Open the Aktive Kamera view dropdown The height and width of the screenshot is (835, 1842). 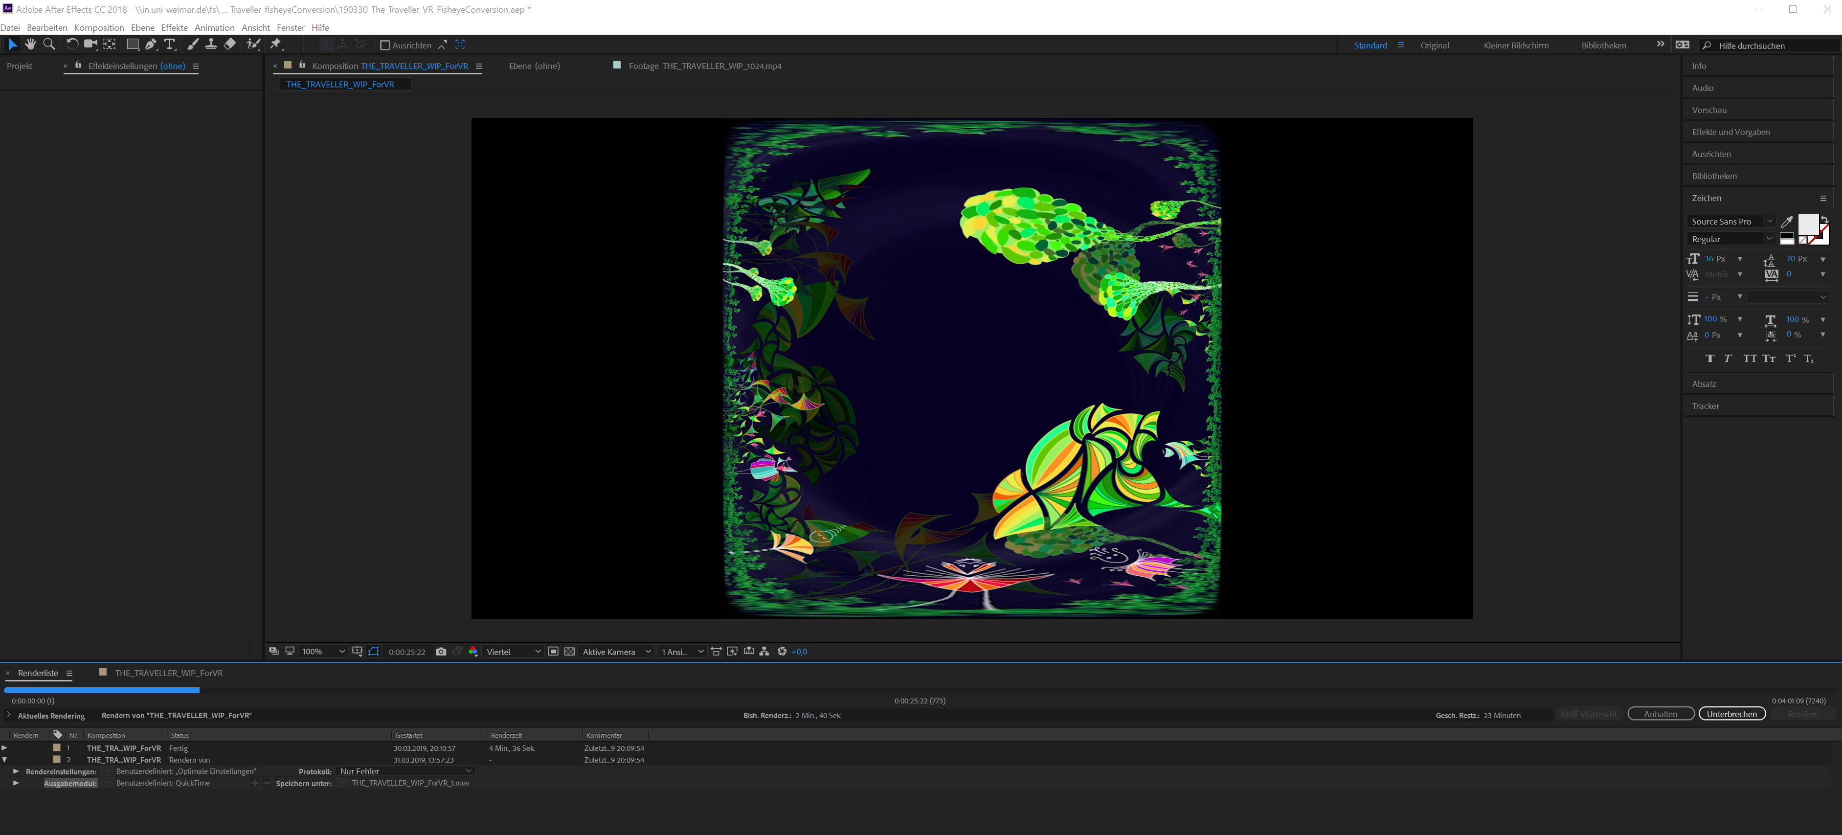tap(616, 651)
